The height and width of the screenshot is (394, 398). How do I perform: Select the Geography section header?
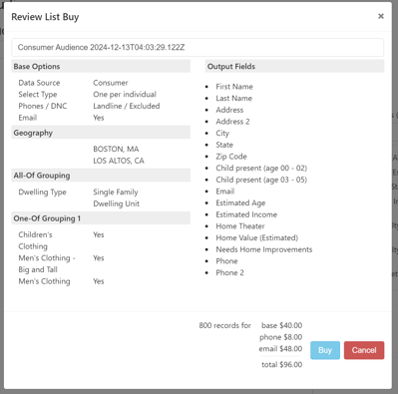point(101,133)
